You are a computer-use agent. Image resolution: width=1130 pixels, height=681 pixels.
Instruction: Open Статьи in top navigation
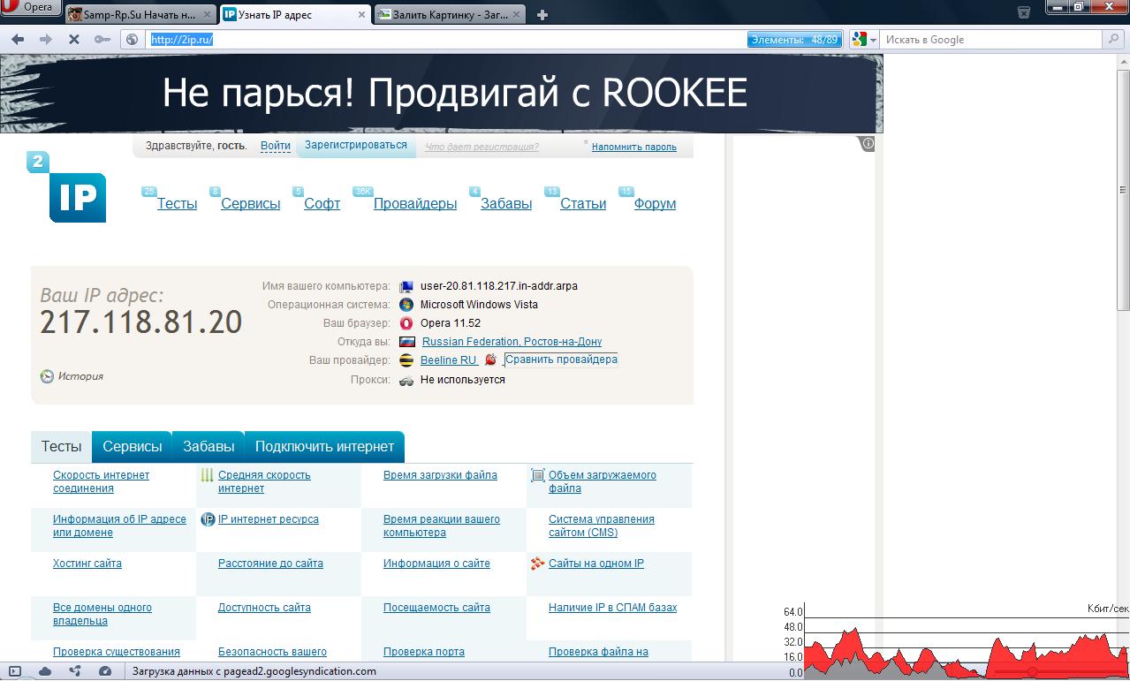pyautogui.click(x=583, y=203)
